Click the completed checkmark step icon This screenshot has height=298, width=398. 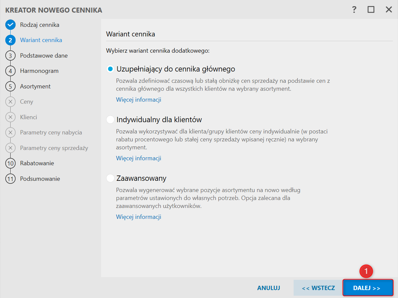coord(11,25)
